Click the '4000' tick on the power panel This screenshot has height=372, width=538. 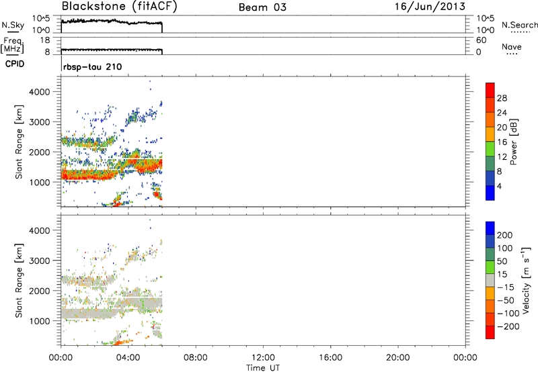pos(40,92)
